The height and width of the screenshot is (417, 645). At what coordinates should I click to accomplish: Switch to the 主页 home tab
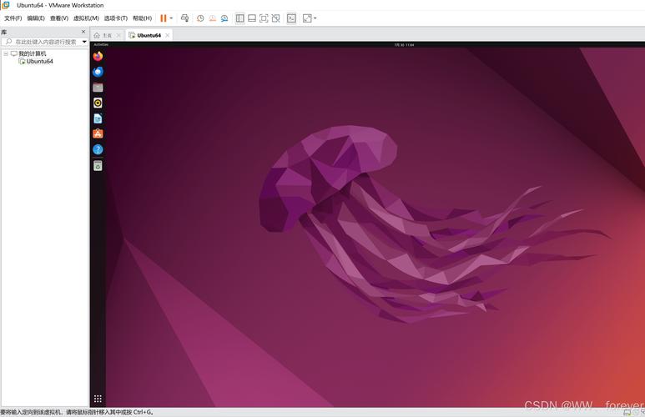click(x=103, y=35)
